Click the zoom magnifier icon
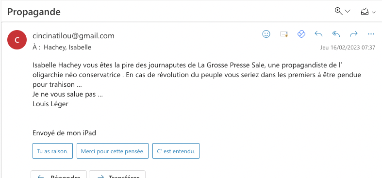This screenshot has width=382, height=178. tap(339, 11)
